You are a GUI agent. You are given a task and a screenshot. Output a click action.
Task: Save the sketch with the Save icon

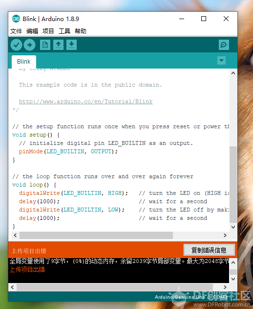(x=71, y=45)
